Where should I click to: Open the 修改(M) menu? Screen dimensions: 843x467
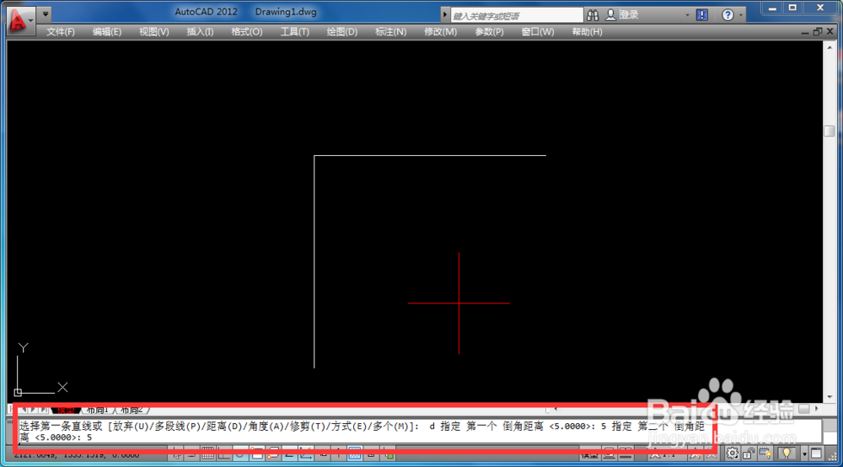(440, 32)
